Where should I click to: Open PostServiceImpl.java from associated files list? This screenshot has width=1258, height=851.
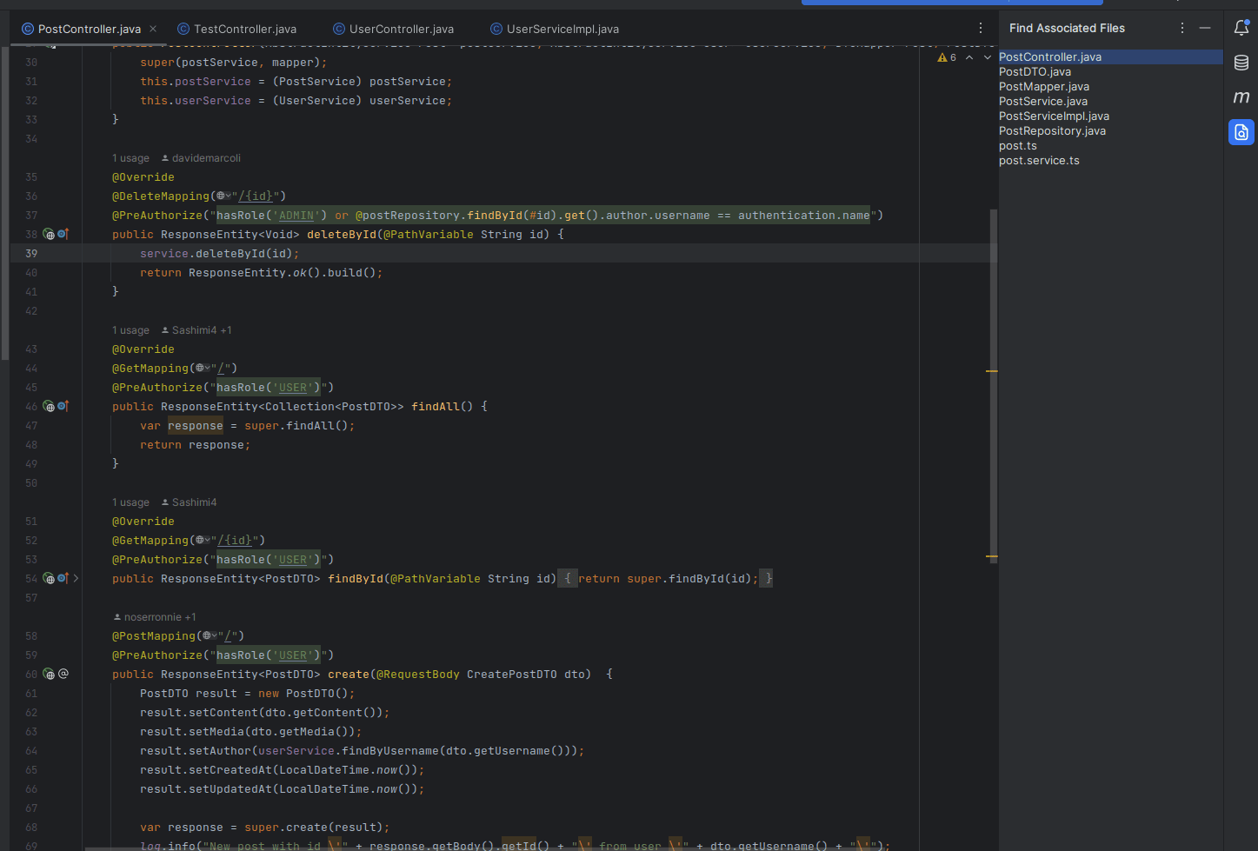(1054, 116)
